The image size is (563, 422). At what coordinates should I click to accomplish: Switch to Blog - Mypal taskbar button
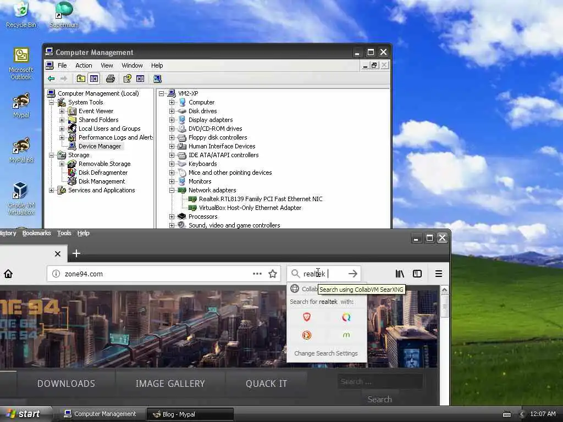pyautogui.click(x=190, y=414)
